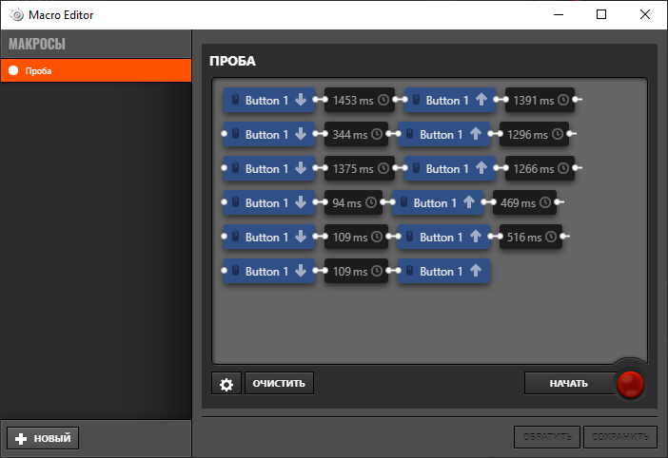Click НАЧАТЬ to start recording
The height and width of the screenshot is (458, 668).
569,383
